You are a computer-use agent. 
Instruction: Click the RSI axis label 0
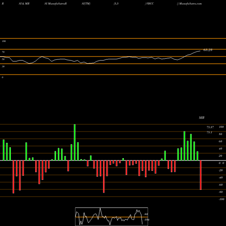[2, 77]
